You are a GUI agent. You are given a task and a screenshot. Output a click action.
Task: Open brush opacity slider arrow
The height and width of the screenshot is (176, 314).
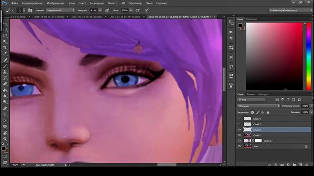tap(100, 10)
